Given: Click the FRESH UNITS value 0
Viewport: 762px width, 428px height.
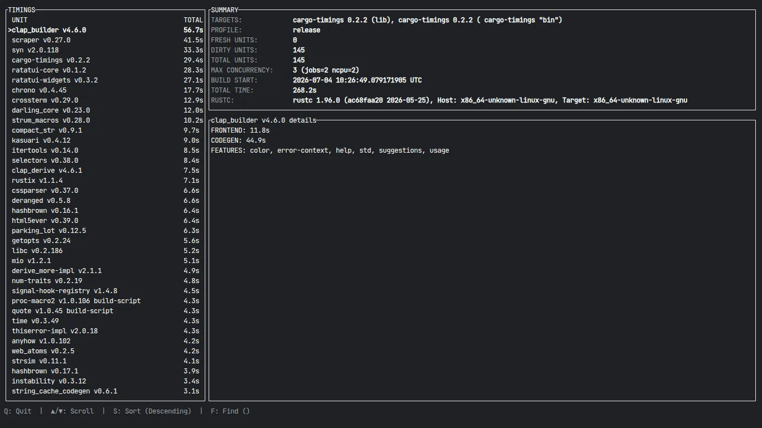Looking at the screenshot, I should [295, 40].
